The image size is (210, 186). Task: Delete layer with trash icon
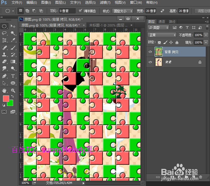click(x=201, y=177)
